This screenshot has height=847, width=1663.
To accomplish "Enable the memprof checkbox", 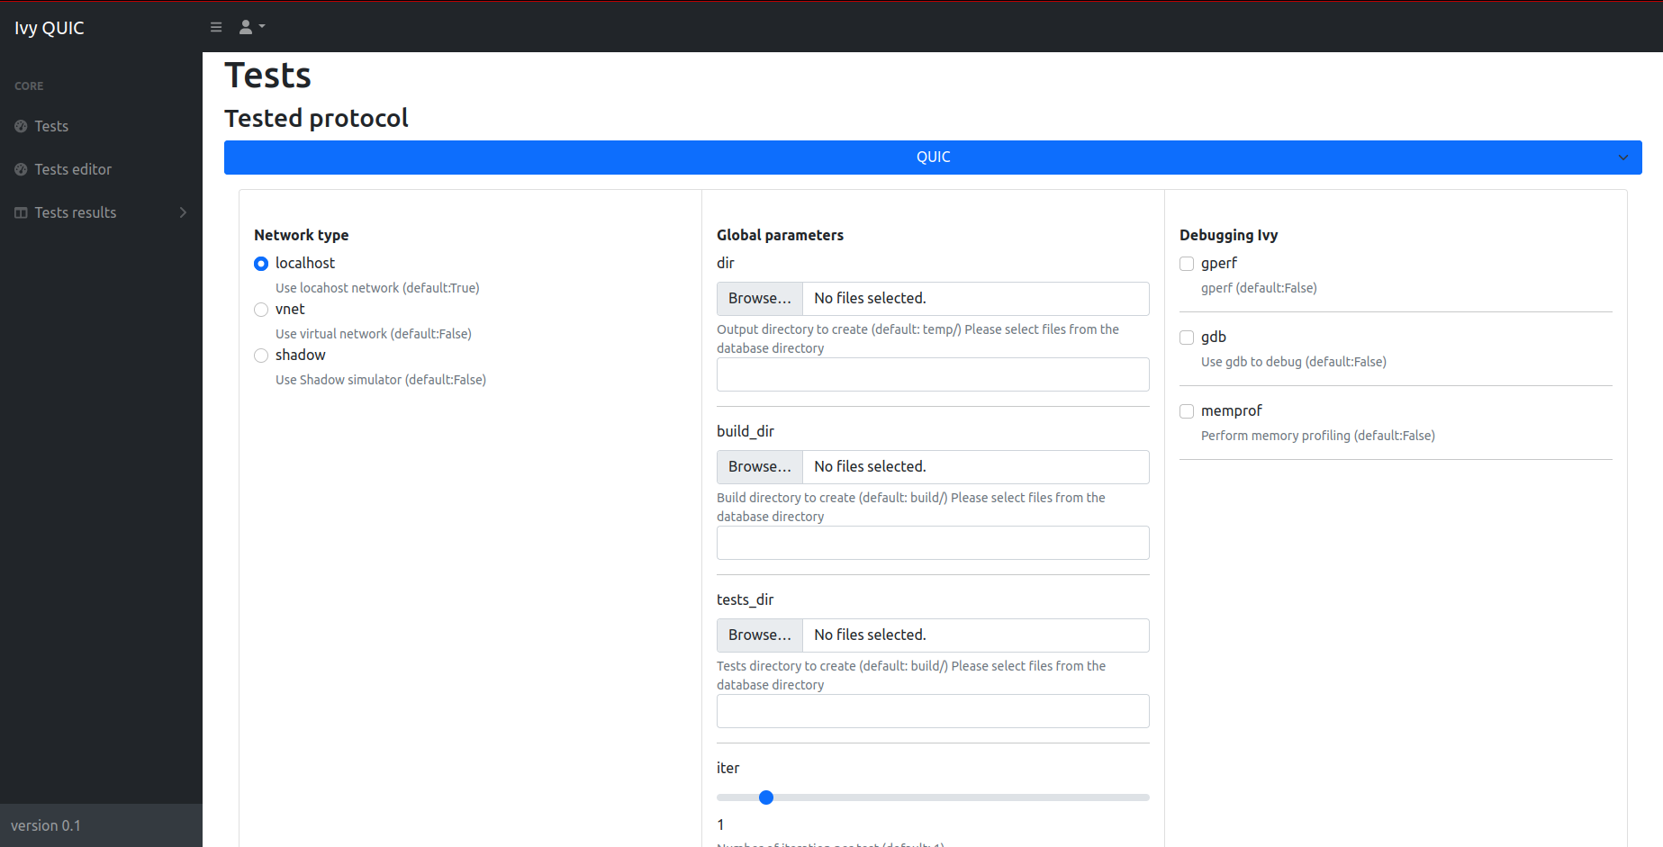I will tap(1187, 411).
